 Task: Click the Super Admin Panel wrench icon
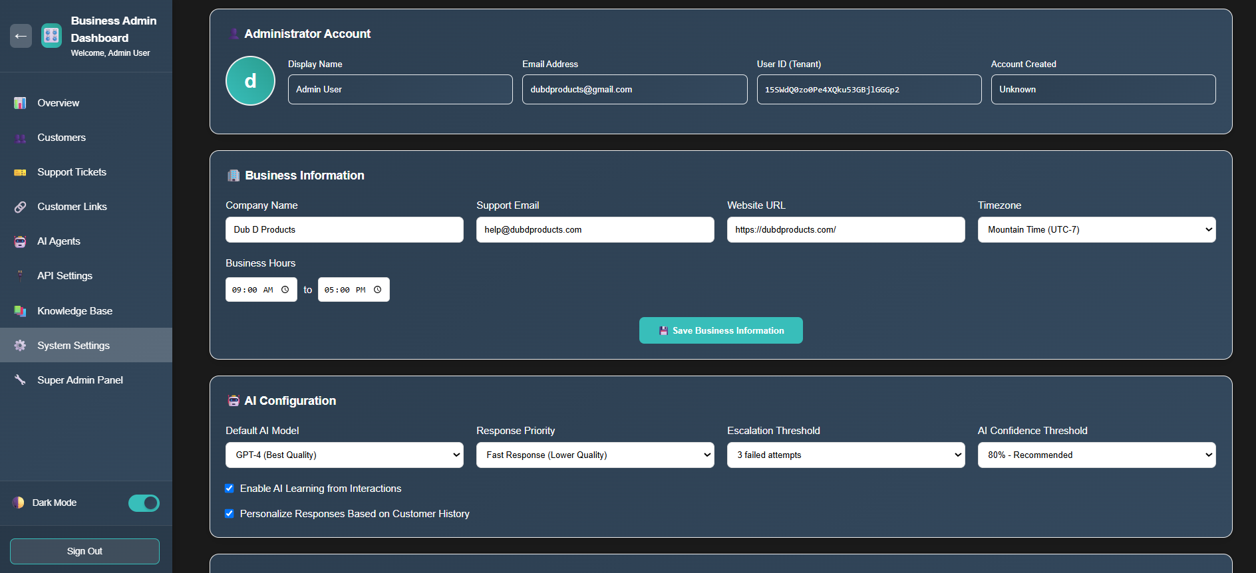20,380
